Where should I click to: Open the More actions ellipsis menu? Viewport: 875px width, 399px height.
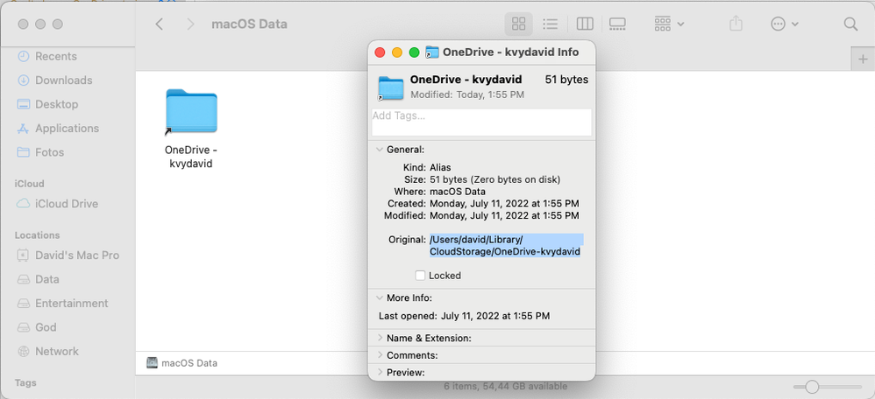[785, 24]
